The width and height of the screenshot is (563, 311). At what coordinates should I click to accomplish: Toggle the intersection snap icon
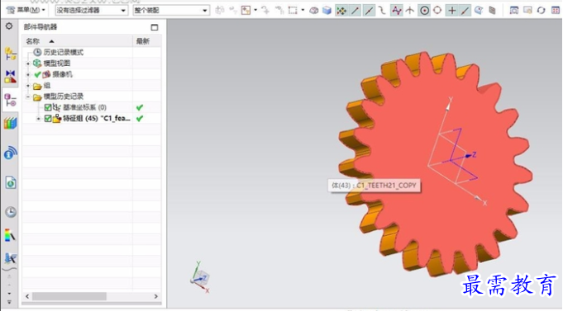410,11
